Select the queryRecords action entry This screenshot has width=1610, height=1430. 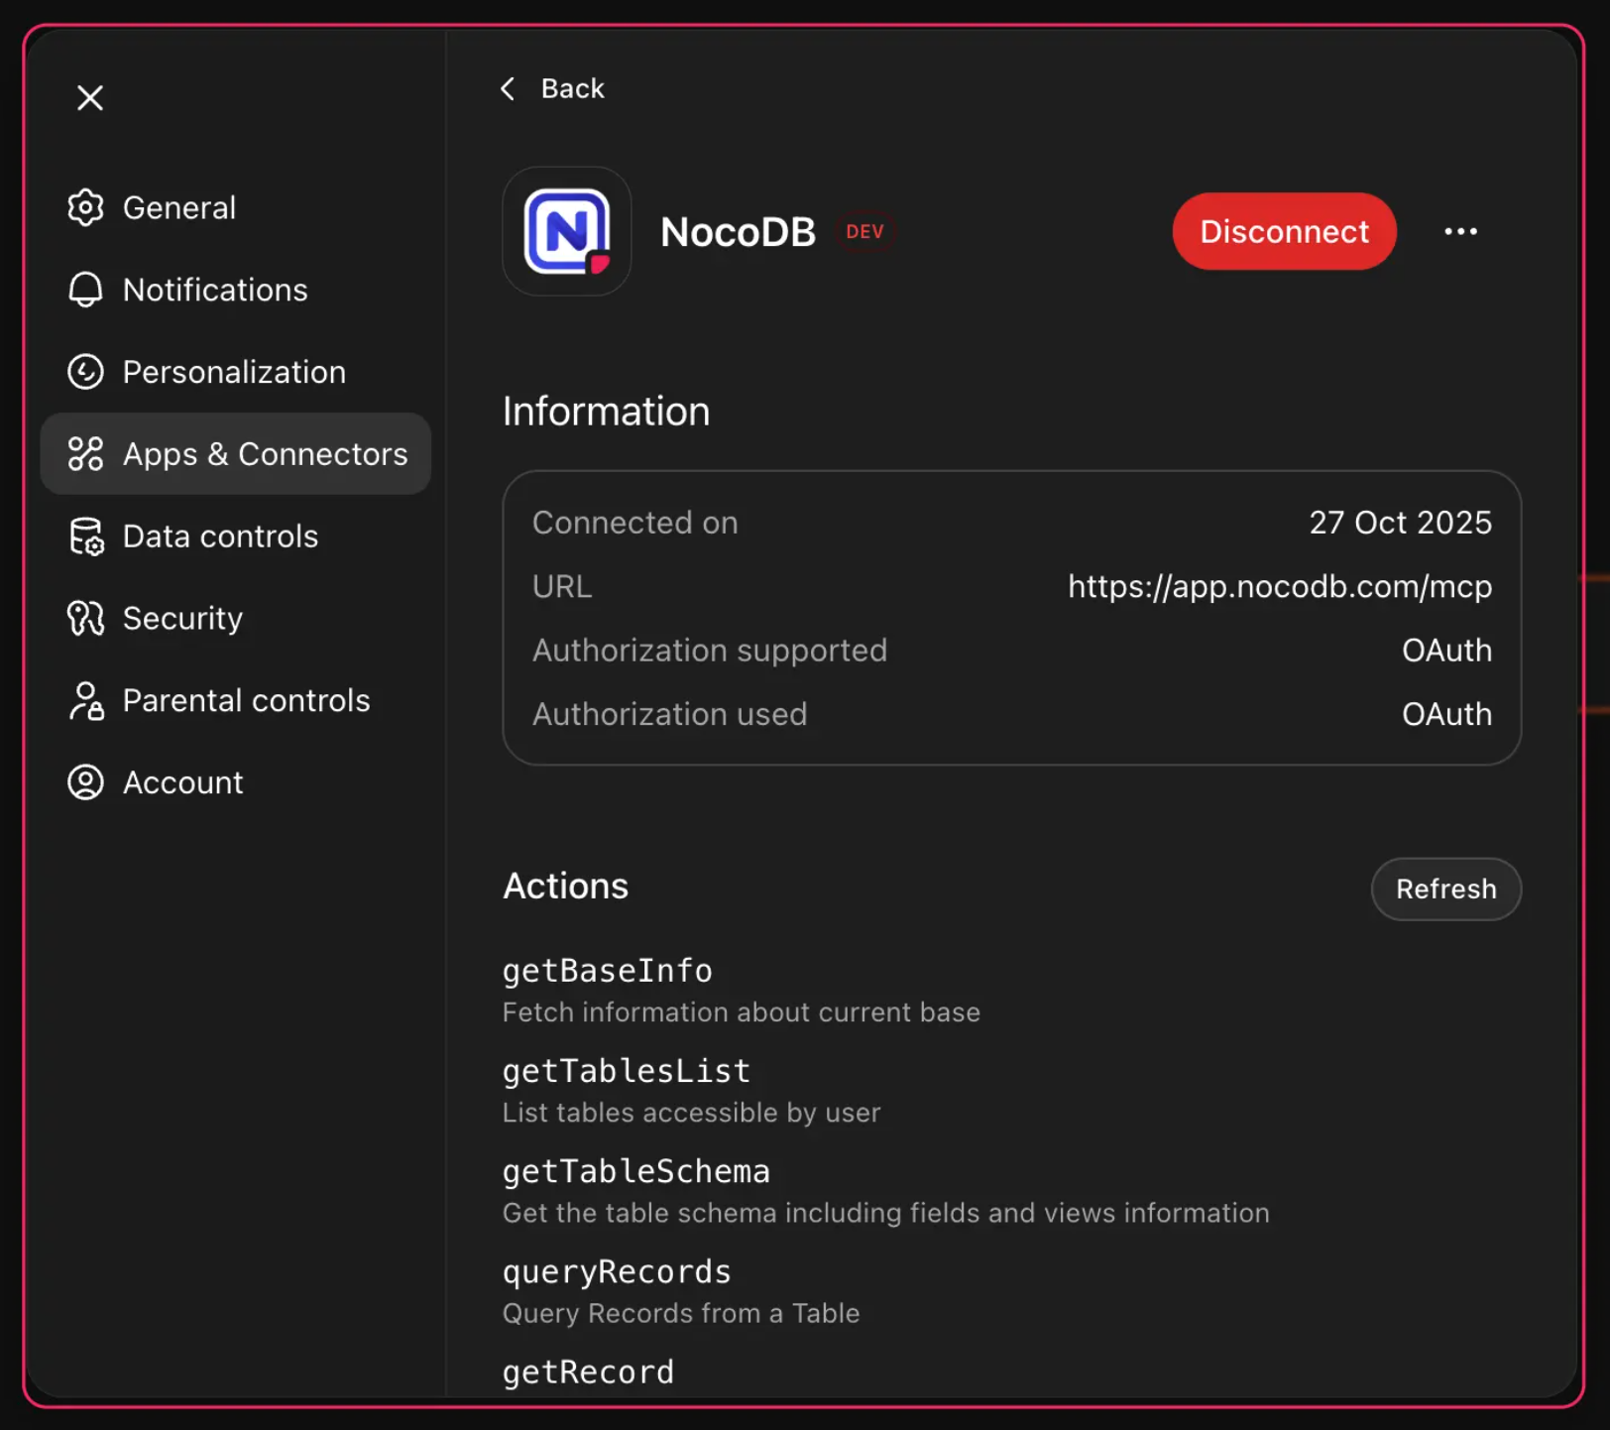pos(617,1272)
